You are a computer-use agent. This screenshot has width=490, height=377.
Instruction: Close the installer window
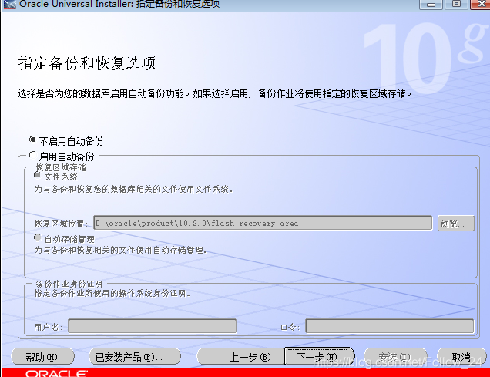(480, 4)
